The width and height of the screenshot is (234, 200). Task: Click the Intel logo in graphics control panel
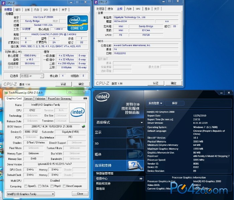(102, 97)
